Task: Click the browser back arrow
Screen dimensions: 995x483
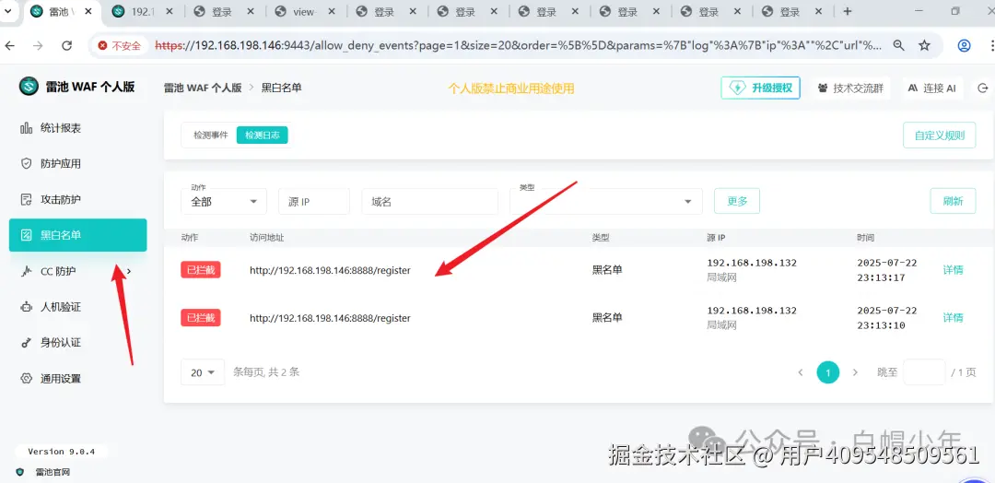Action: (10, 45)
